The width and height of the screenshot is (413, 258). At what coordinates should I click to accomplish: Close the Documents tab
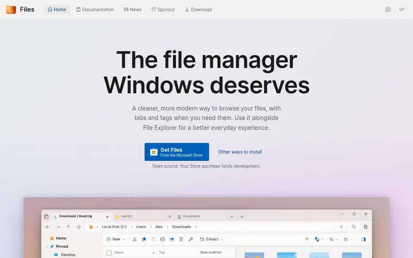(x=232, y=217)
